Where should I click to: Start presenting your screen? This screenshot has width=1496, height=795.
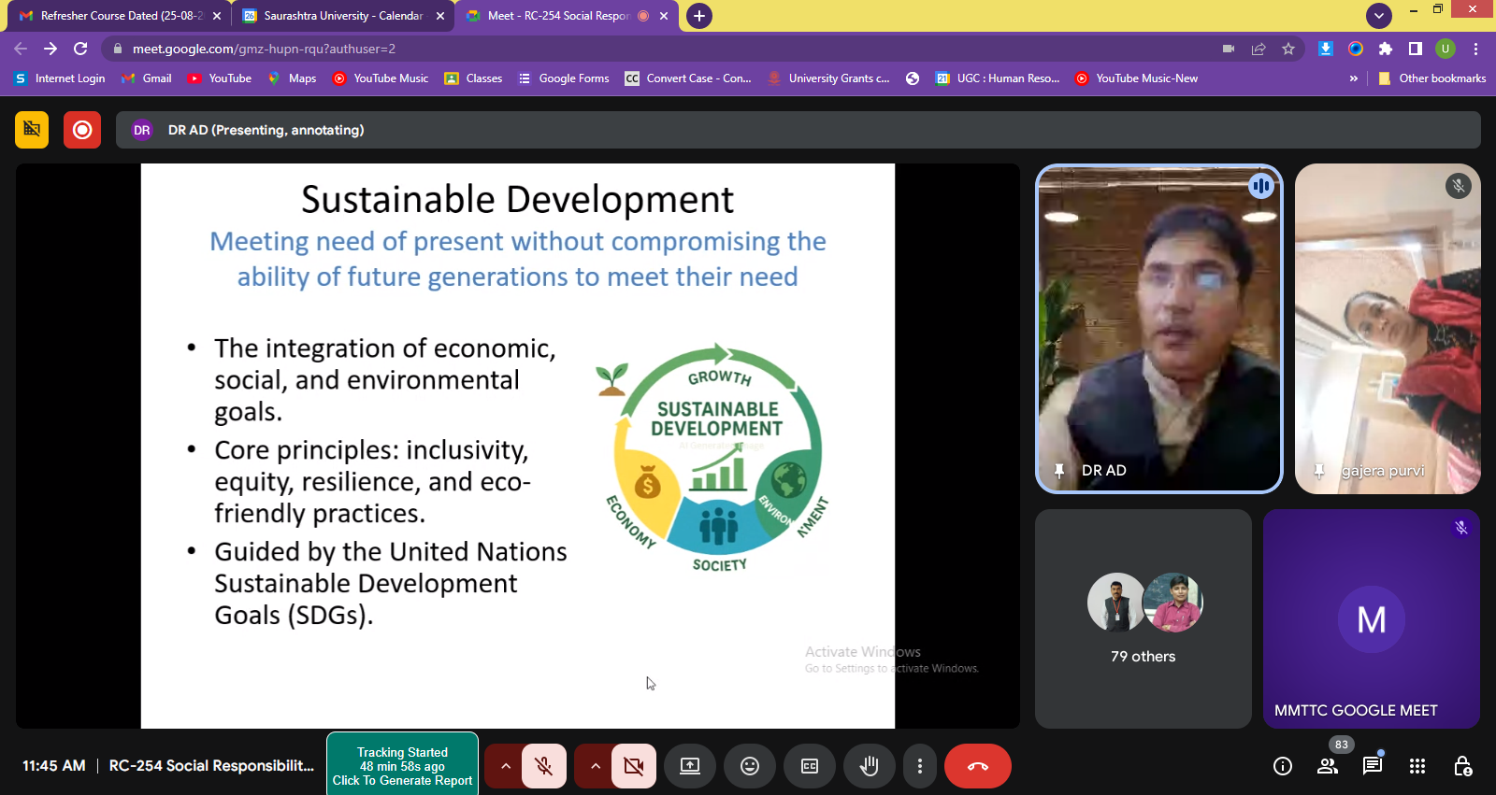(690, 766)
